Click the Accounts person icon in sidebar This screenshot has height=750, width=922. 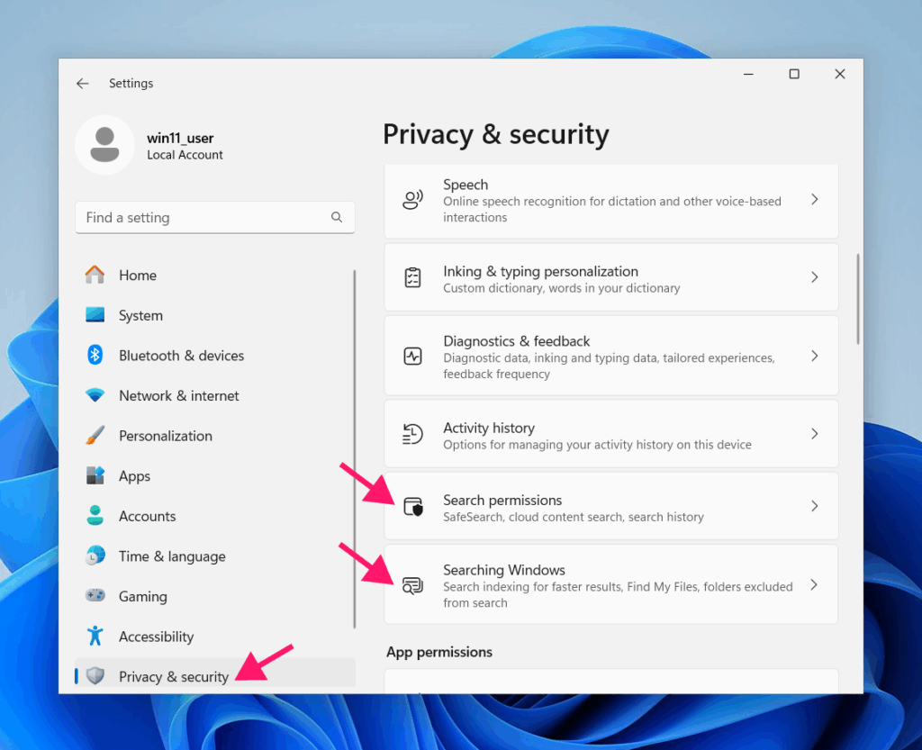click(x=95, y=516)
